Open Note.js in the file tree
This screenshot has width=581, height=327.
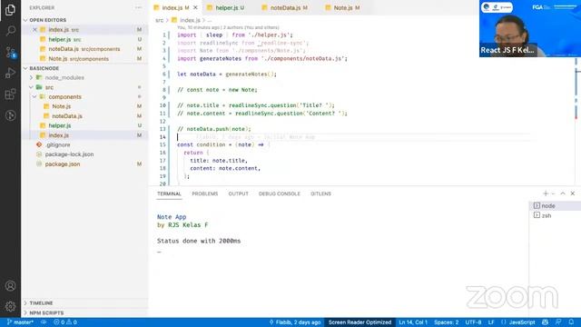click(61, 106)
